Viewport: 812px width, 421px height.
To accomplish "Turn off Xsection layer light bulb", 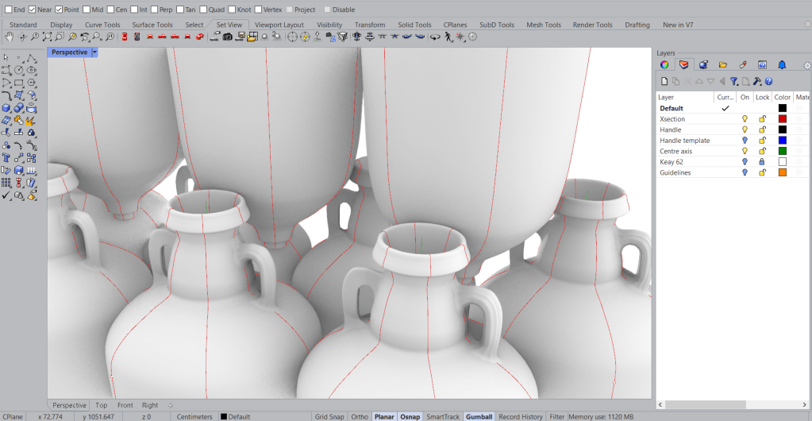I will 745,119.
